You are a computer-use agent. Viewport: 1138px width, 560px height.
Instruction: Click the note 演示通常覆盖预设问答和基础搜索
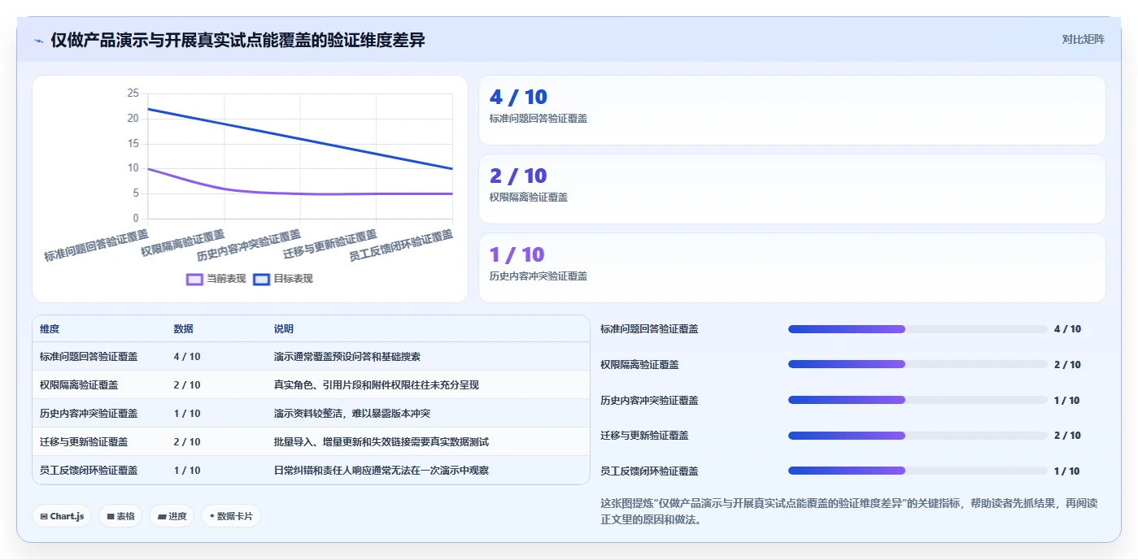[x=347, y=357]
